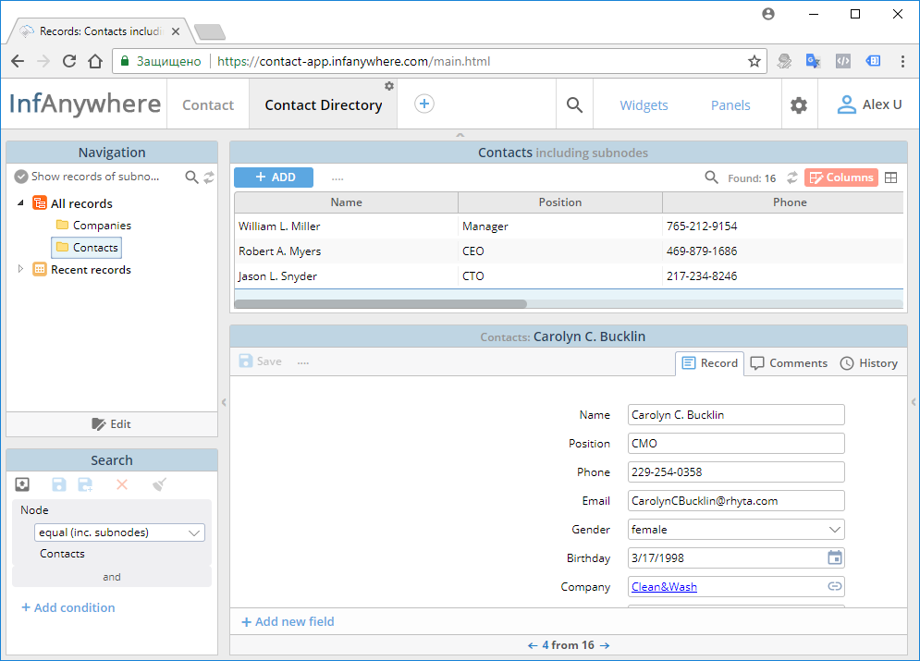The image size is (920, 661).
Task: Click the browser back arrow
Action: coord(18,61)
